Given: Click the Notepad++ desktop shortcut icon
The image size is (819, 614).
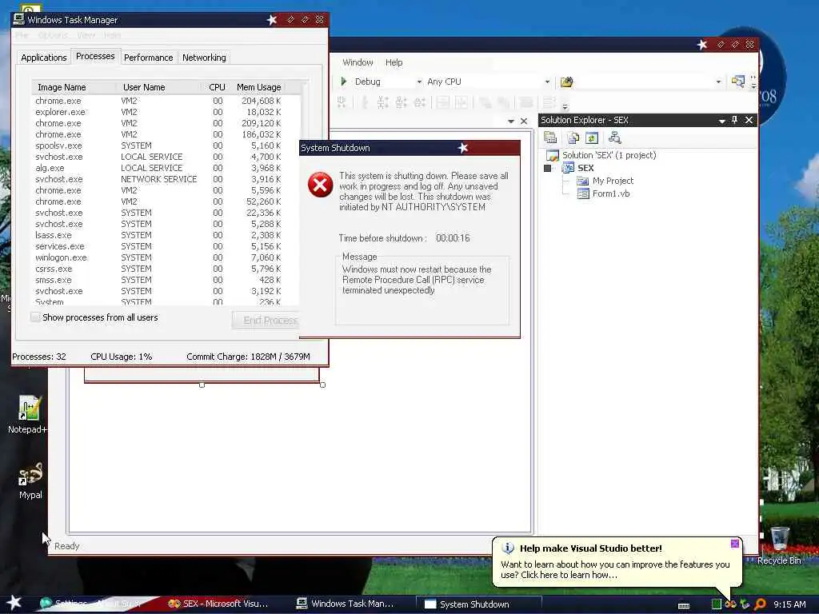Looking at the screenshot, I should point(29,408).
